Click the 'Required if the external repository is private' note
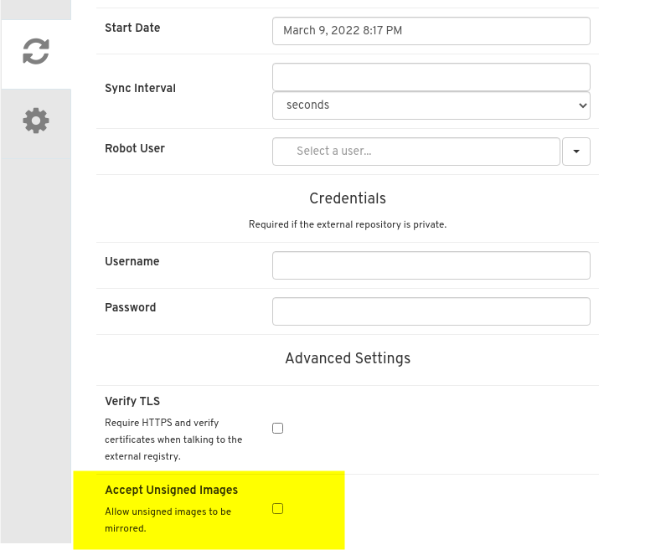 click(348, 224)
